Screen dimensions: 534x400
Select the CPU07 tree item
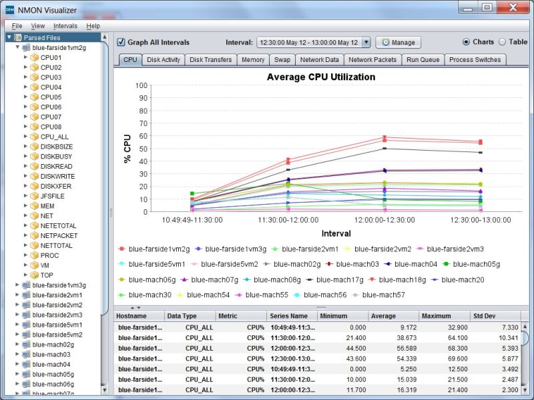point(51,117)
